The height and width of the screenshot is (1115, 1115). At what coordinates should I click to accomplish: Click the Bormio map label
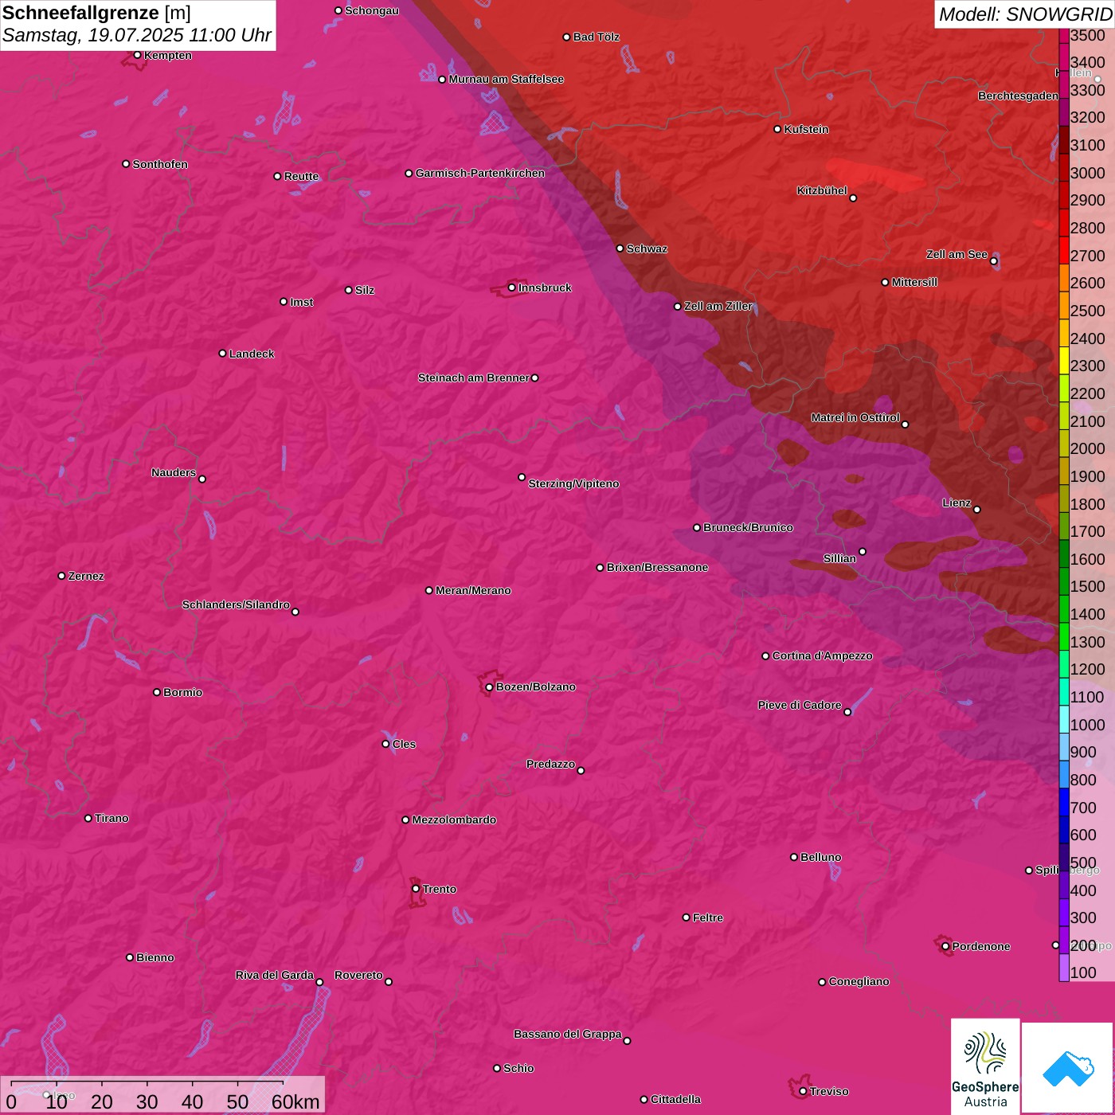pos(182,692)
